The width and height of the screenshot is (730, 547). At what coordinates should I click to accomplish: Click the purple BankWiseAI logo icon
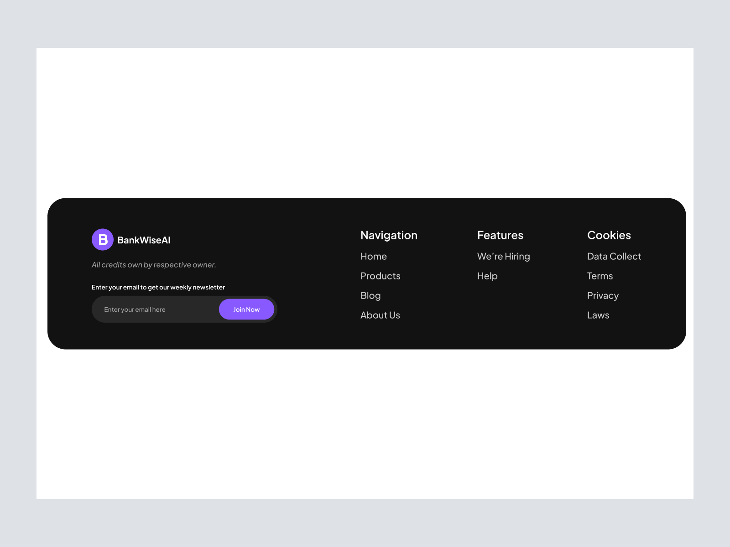(103, 240)
